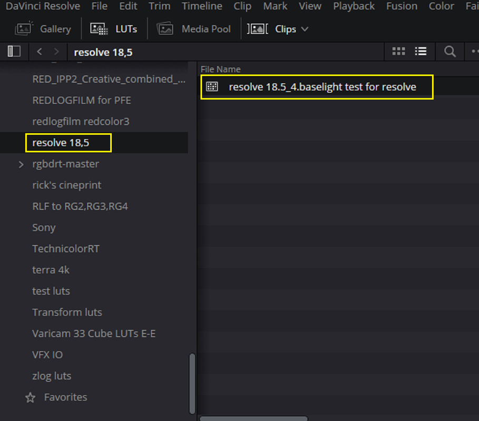The width and height of the screenshot is (479, 421).
Task: Go forward with the right arrow
Action: [56, 52]
